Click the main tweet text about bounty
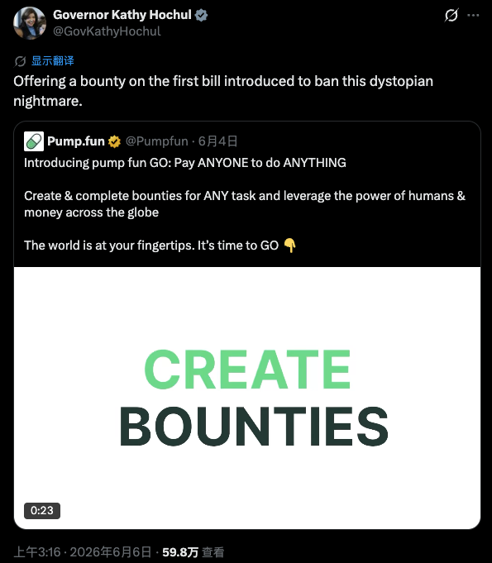 [223, 91]
